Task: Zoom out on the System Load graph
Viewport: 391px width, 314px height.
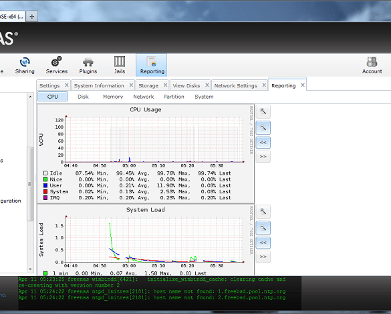Action: (263, 228)
